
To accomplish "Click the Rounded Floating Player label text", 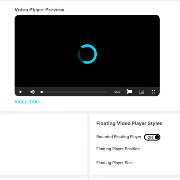I will point(119,137).
